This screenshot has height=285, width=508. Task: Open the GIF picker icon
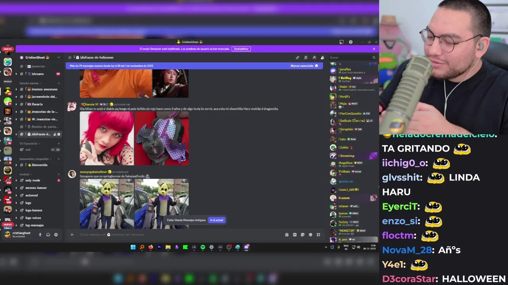(x=294, y=235)
